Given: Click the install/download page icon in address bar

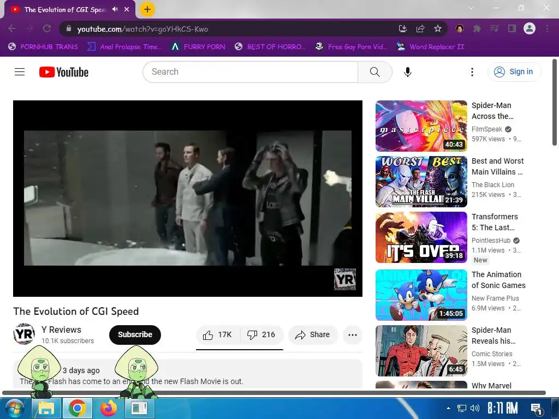Looking at the screenshot, I should [402, 28].
